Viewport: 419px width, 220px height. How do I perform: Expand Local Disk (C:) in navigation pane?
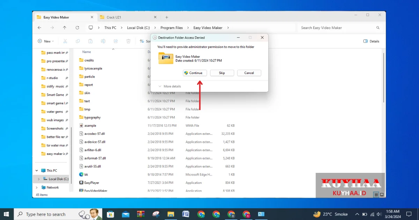[38, 179]
